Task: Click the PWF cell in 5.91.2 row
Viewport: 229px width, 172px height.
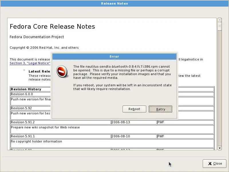Action: point(185,122)
